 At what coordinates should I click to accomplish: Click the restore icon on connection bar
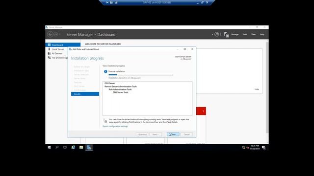coord(202,2)
